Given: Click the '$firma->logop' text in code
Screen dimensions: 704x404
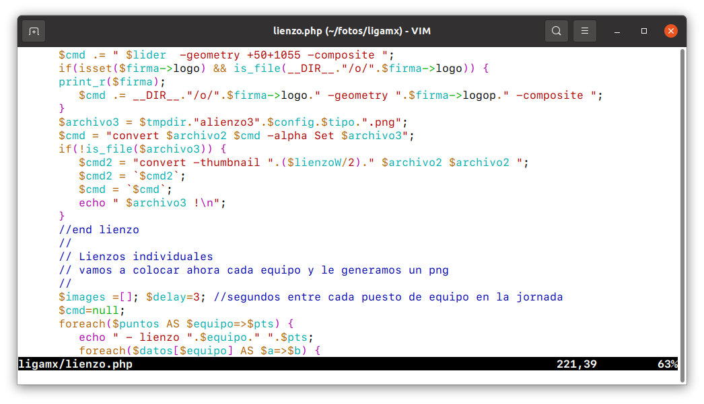Looking at the screenshot, I should [x=452, y=95].
